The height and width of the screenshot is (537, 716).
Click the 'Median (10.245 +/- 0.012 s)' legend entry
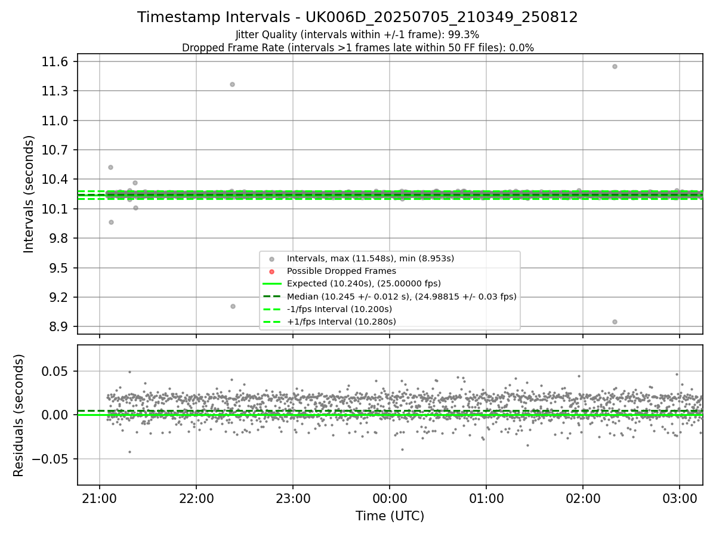pos(402,297)
